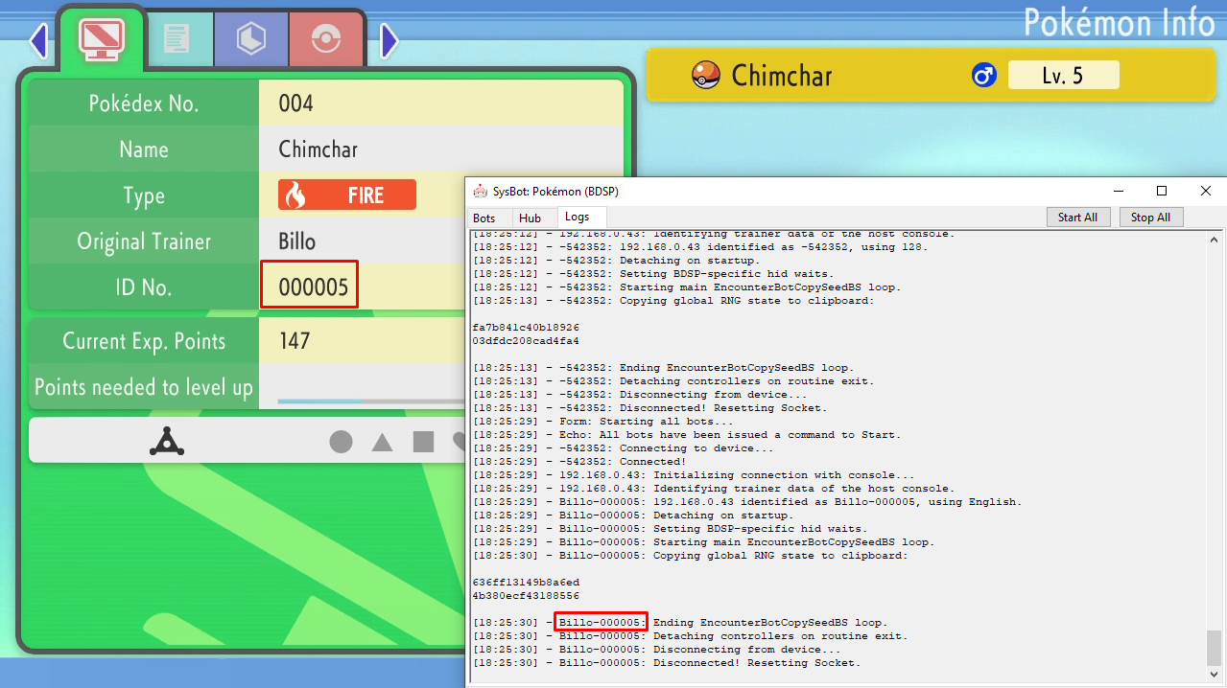Viewport: 1227px width, 688px height.
Task: Open the trainer memo notes tab
Action: click(x=177, y=39)
